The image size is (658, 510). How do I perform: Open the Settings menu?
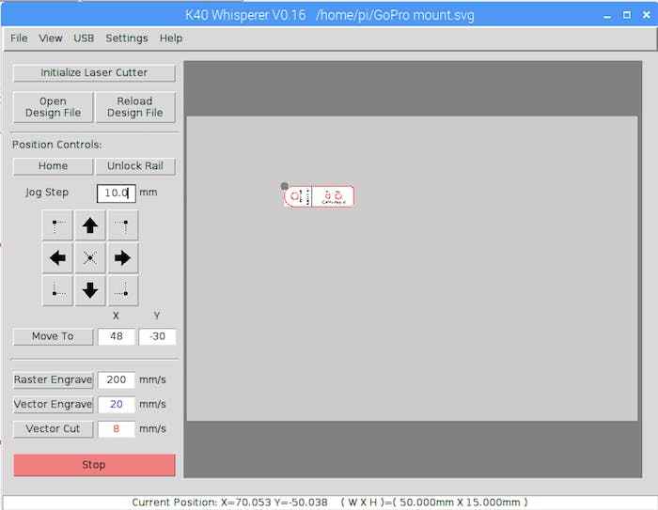(x=127, y=39)
